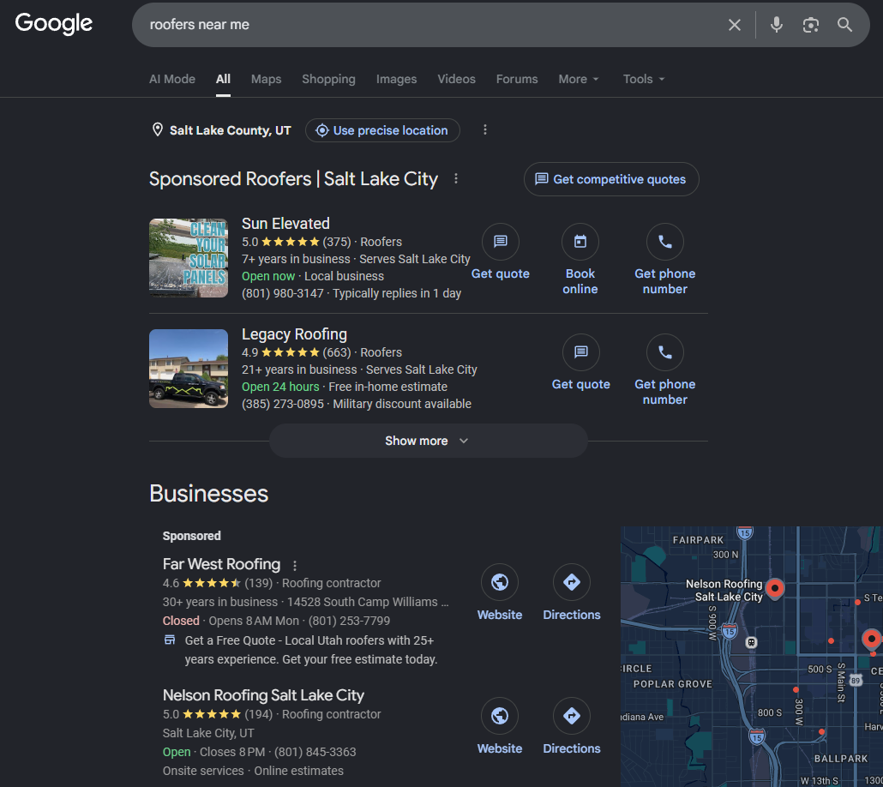Click Directions icon for Far West Roofing
Image resolution: width=883 pixels, height=787 pixels.
572,582
